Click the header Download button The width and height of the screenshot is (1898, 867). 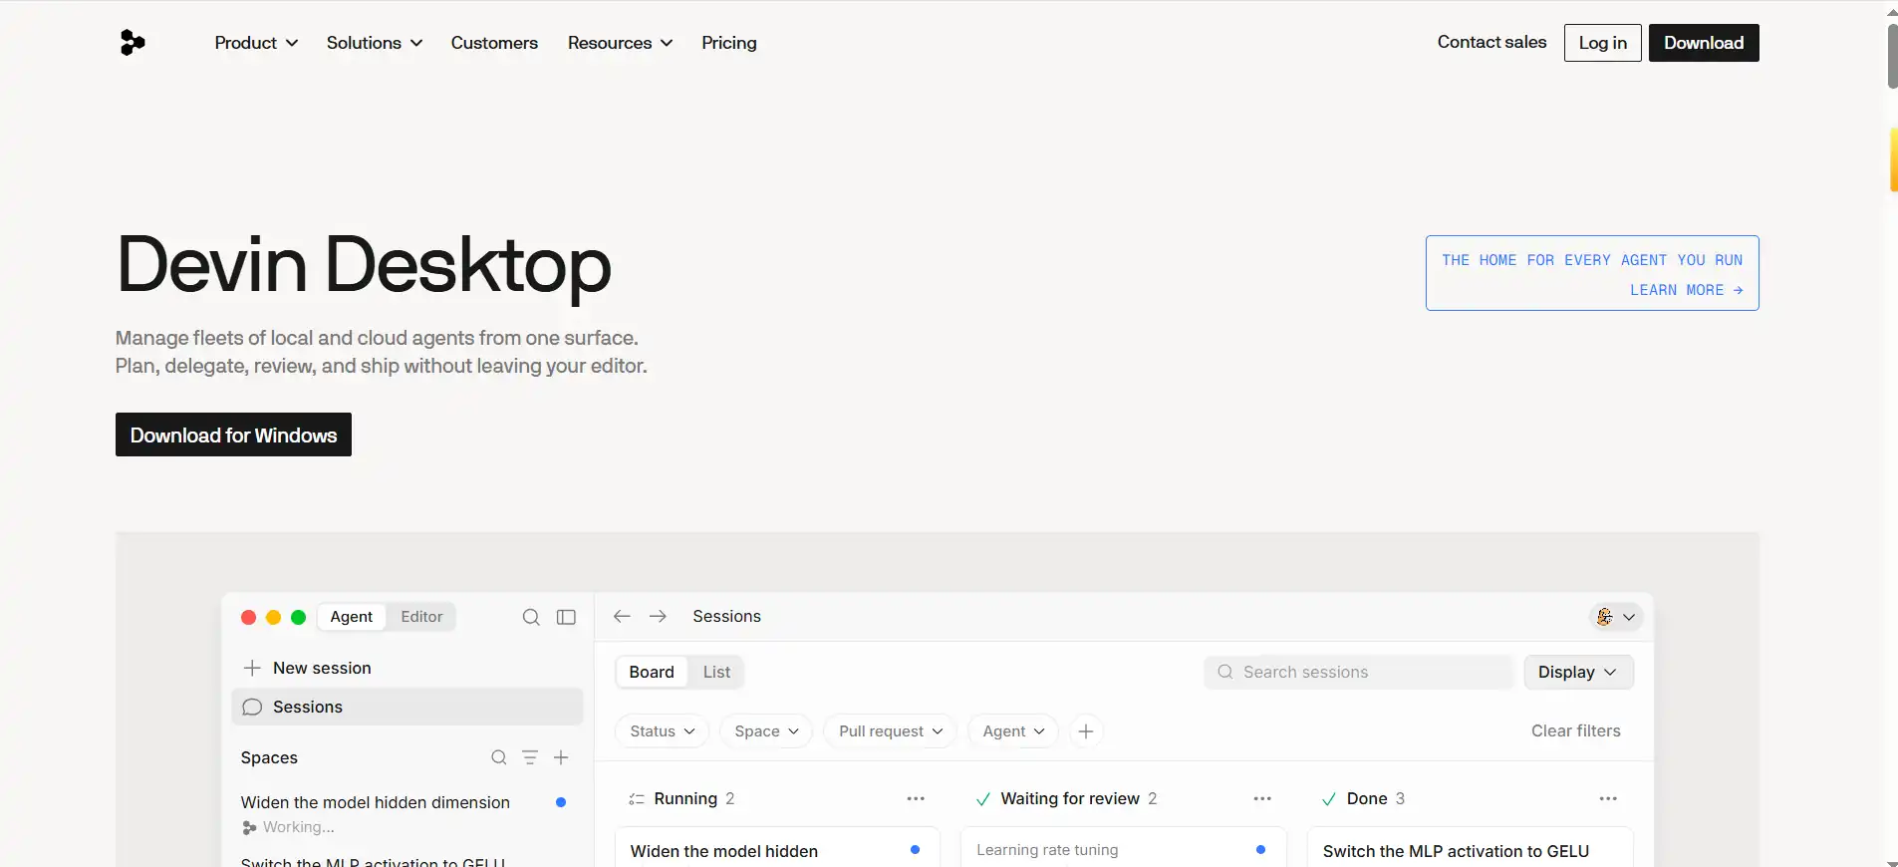coord(1704,43)
